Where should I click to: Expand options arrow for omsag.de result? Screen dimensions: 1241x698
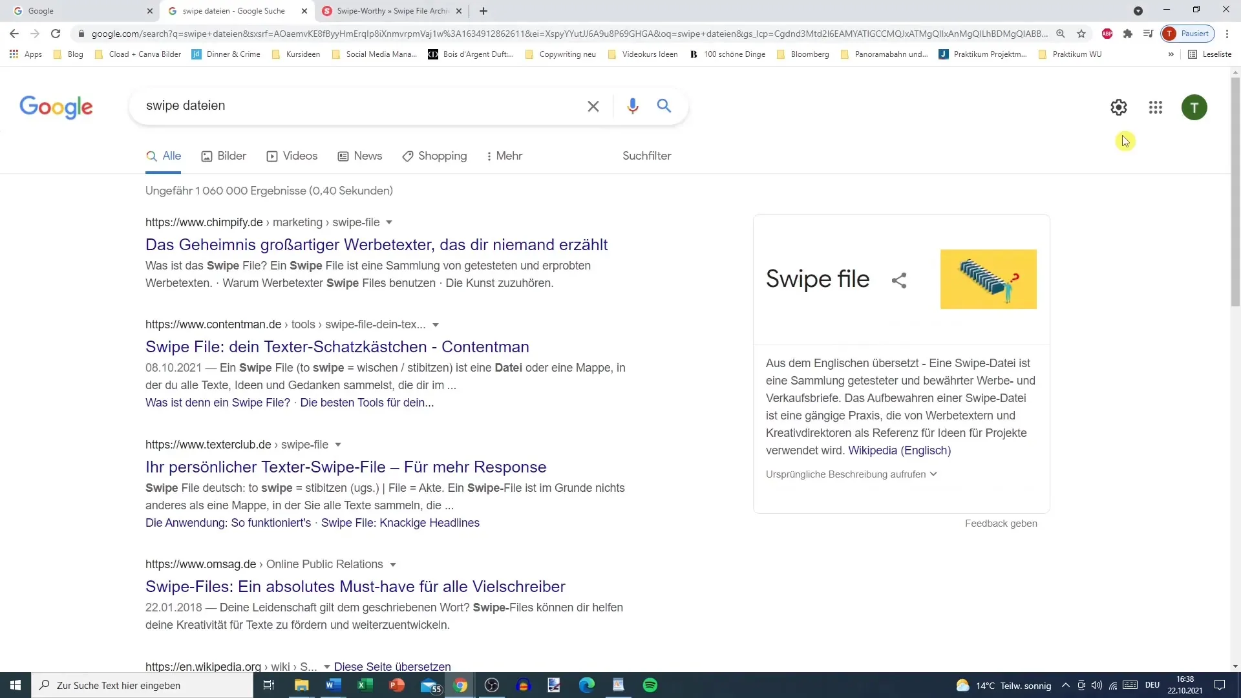click(392, 565)
